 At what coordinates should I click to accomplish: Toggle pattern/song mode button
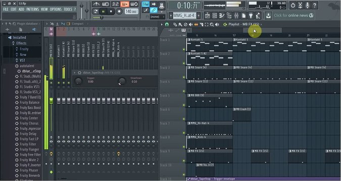tap(95, 11)
